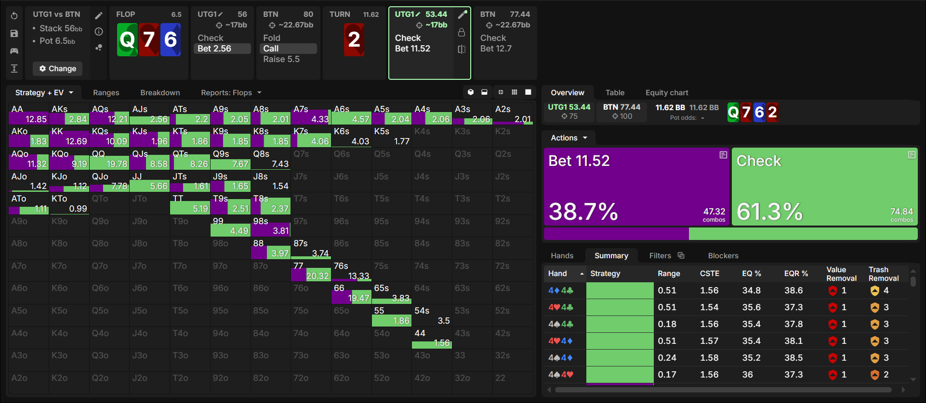
Task: Click the large Check 61.3% action card
Action: point(825,187)
